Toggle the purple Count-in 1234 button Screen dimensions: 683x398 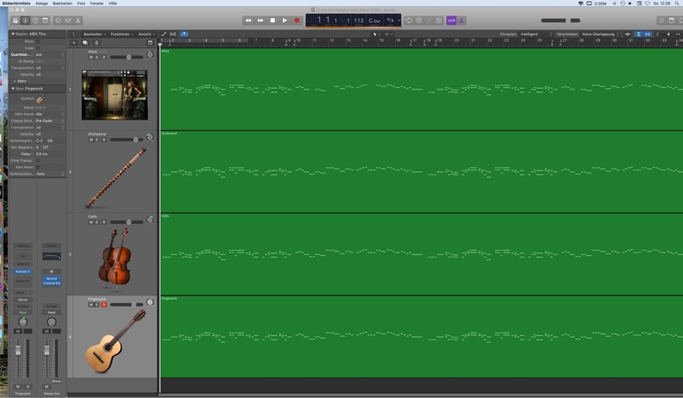(x=451, y=21)
